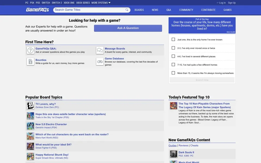Click the GameFAQs logo
261x163 pixels.
pyautogui.click(x=37, y=10)
